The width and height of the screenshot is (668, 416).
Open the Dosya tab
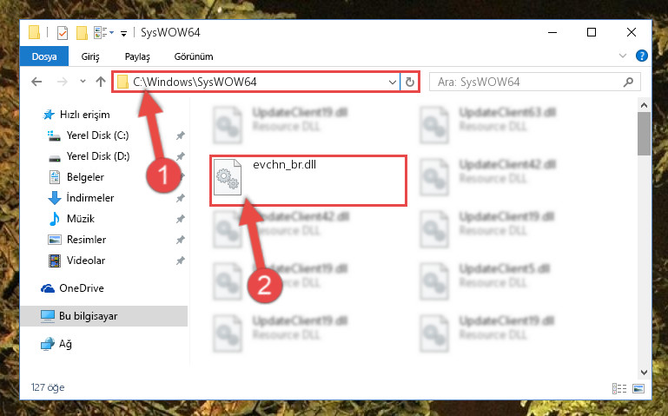point(44,56)
